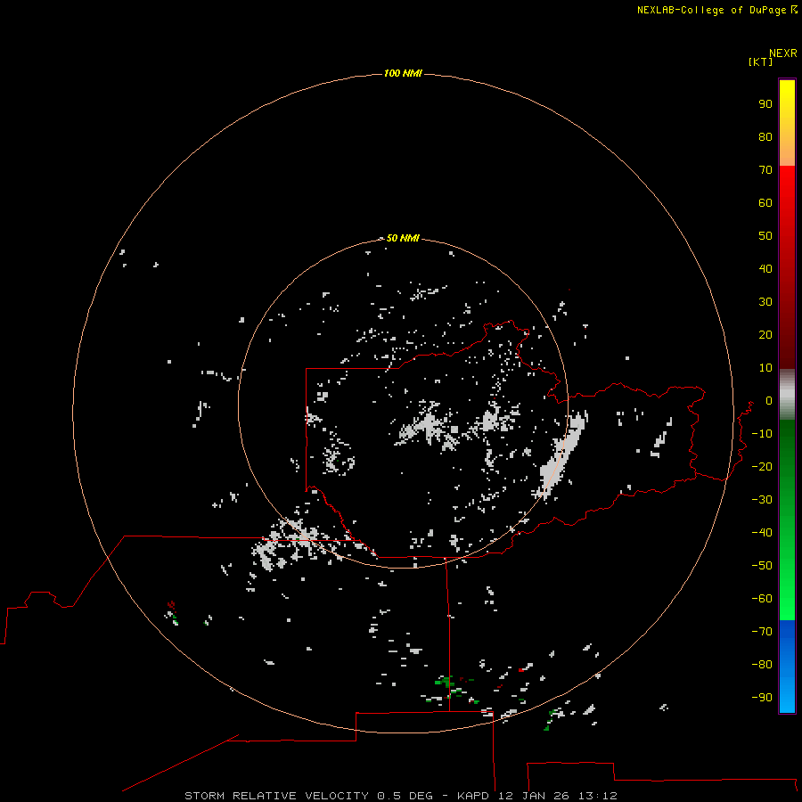
Task: Click the blue bottom segment of the color bar
Action: (x=787, y=667)
